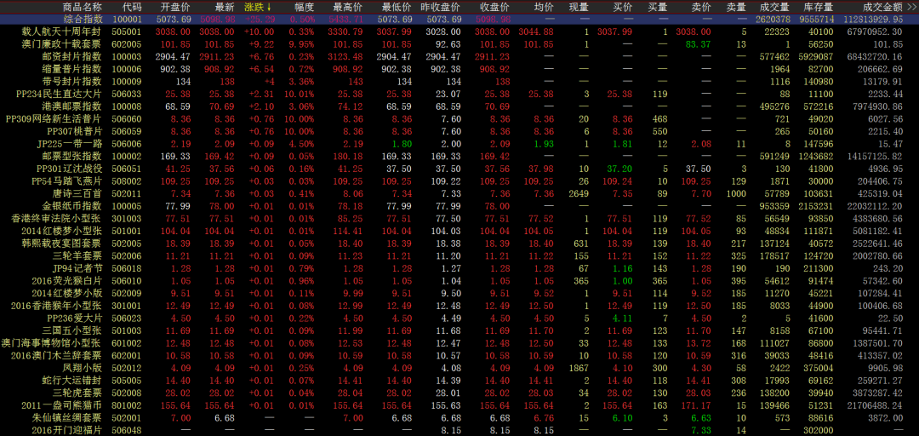919x436 pixels.
Task: Open the 2014红楼梦小型张 row
Action: [459, 231]
